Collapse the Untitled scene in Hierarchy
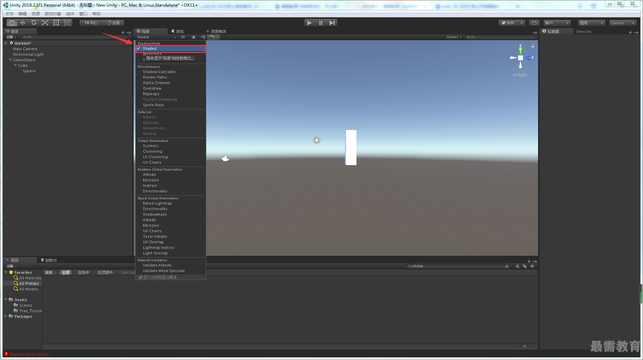The width and height of the screenshot is (643, 360). (x=6, y=43)
